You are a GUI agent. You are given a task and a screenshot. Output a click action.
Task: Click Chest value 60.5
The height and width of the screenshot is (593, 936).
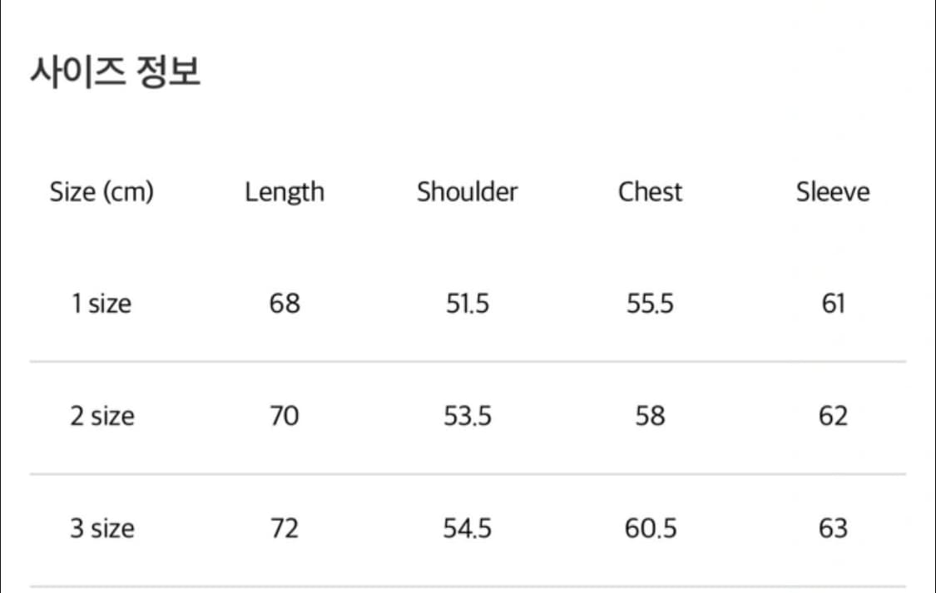(650, 528)
